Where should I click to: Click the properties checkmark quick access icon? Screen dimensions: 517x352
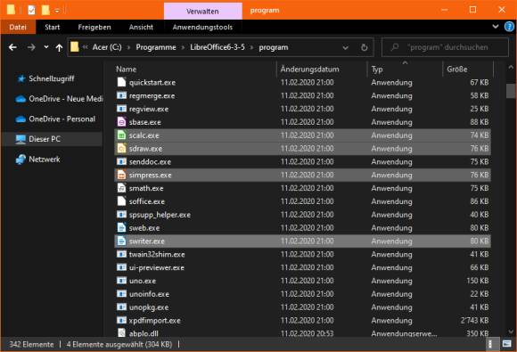31,10
